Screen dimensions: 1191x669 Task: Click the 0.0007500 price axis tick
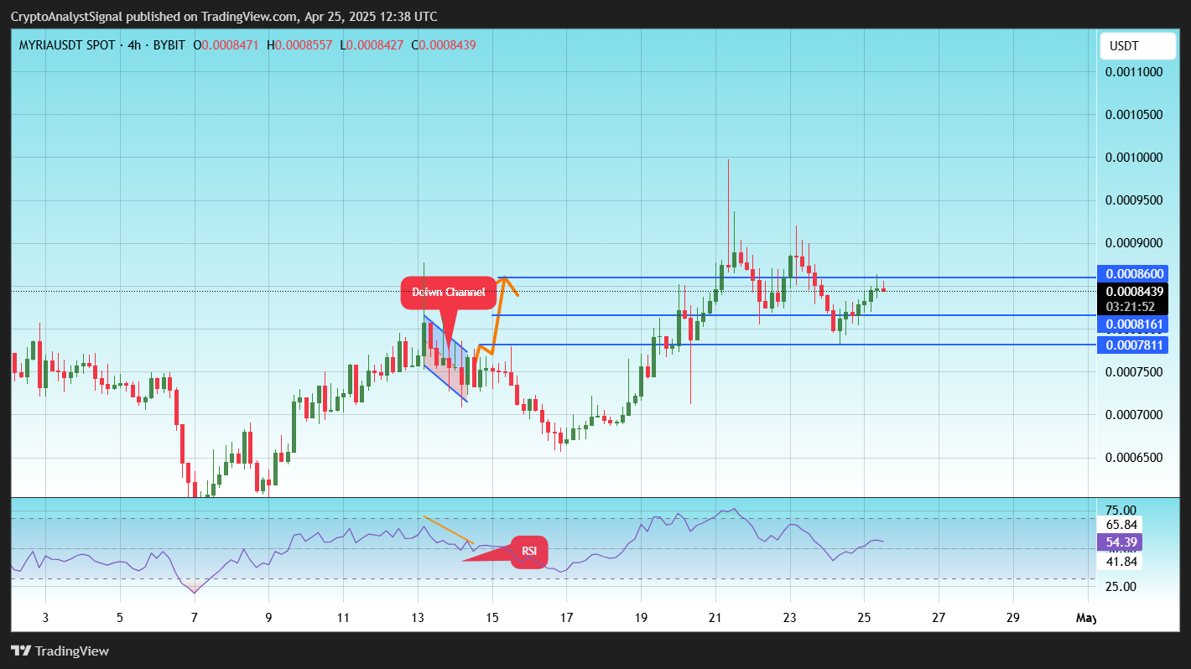tap(1133, 372)
